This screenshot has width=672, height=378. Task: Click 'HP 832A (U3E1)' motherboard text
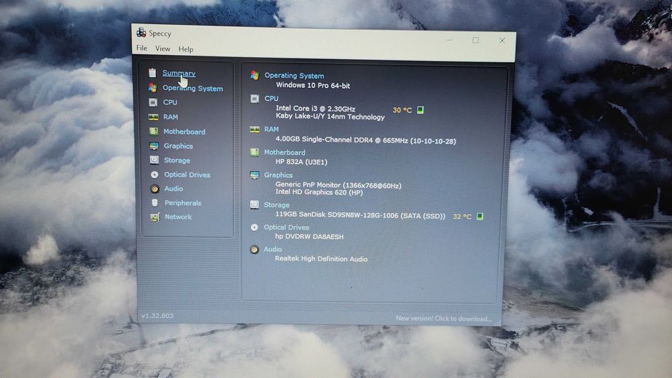coord(301,162)
